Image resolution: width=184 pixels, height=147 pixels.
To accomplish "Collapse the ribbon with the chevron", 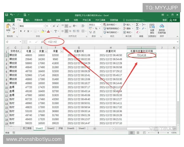I will tap(177, 36).
